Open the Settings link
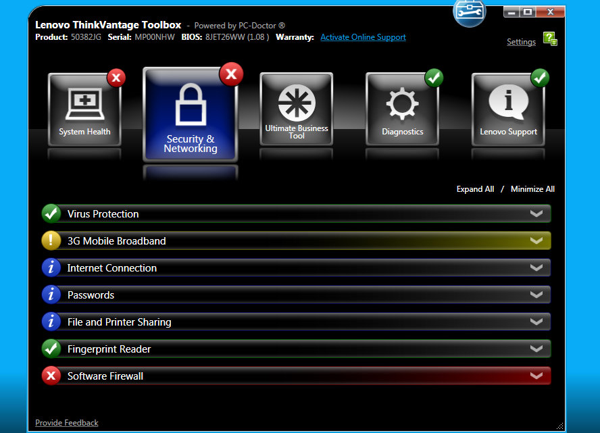600x433 pixels. [x=521, y=42]
